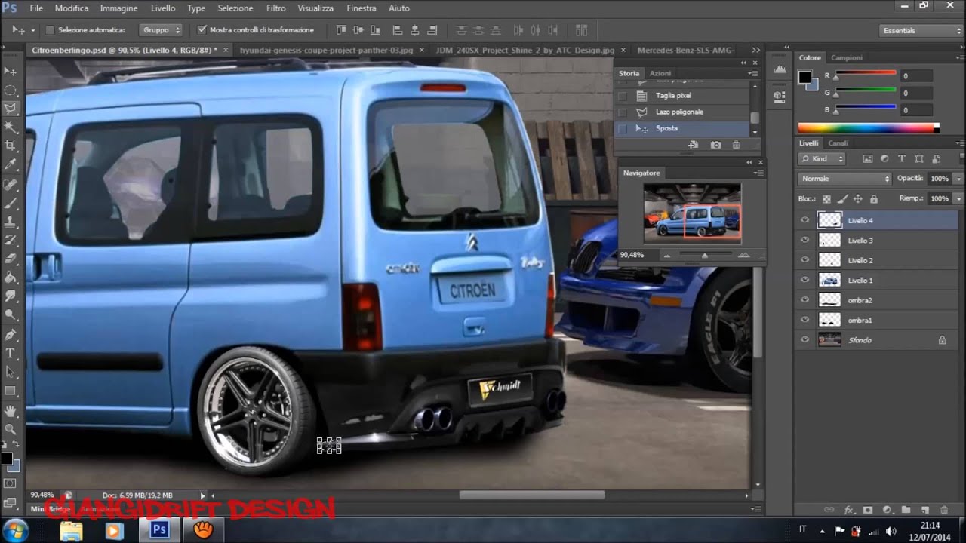Select the Magic Wand tool

point(11,127)
